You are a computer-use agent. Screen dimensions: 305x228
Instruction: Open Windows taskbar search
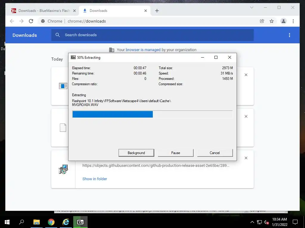(21, 222)
